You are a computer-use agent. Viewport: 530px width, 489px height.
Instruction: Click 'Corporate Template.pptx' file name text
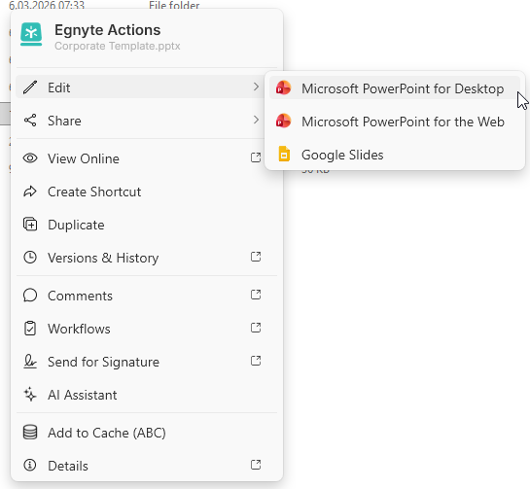pos(118,46)
